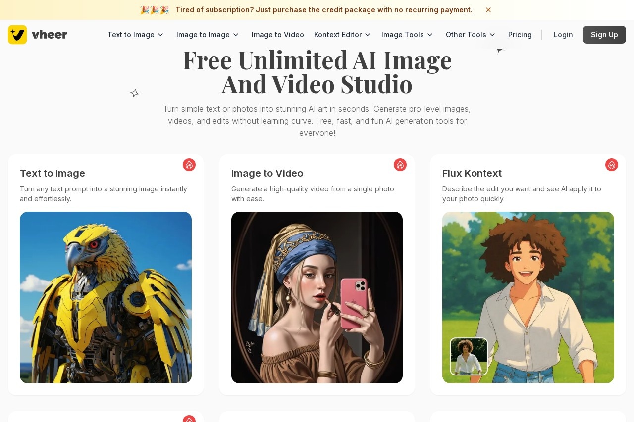
Task: Click the sparkle star icon beside headline
Action: (x=135, y=93)
